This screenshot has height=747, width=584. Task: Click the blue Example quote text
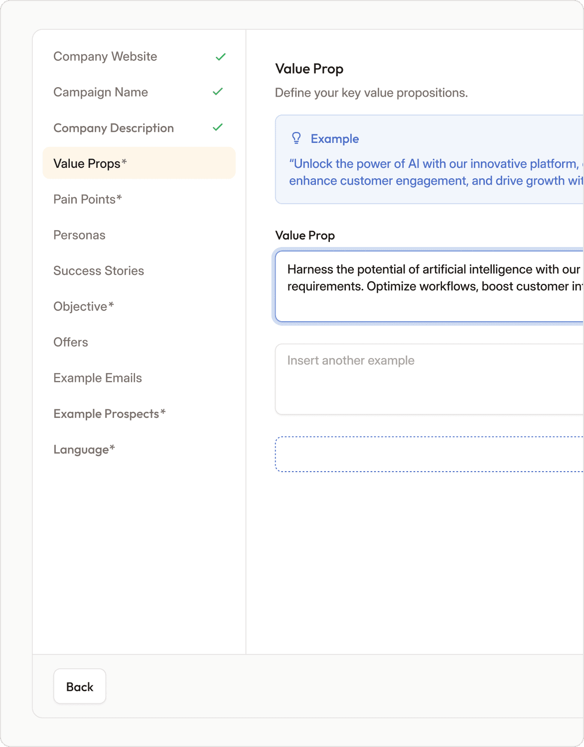click(x=436, y=172)
